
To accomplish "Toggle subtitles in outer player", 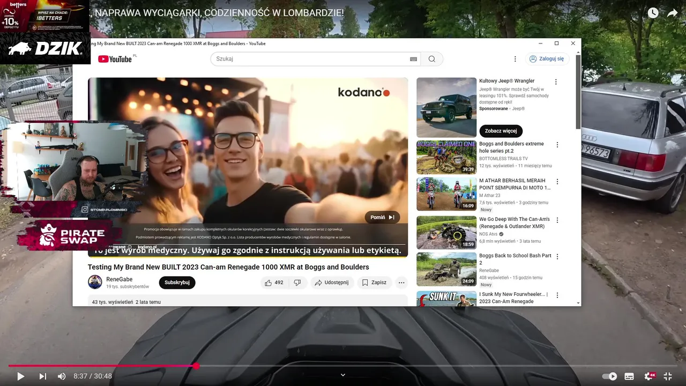I will click(x=629, y=376).
